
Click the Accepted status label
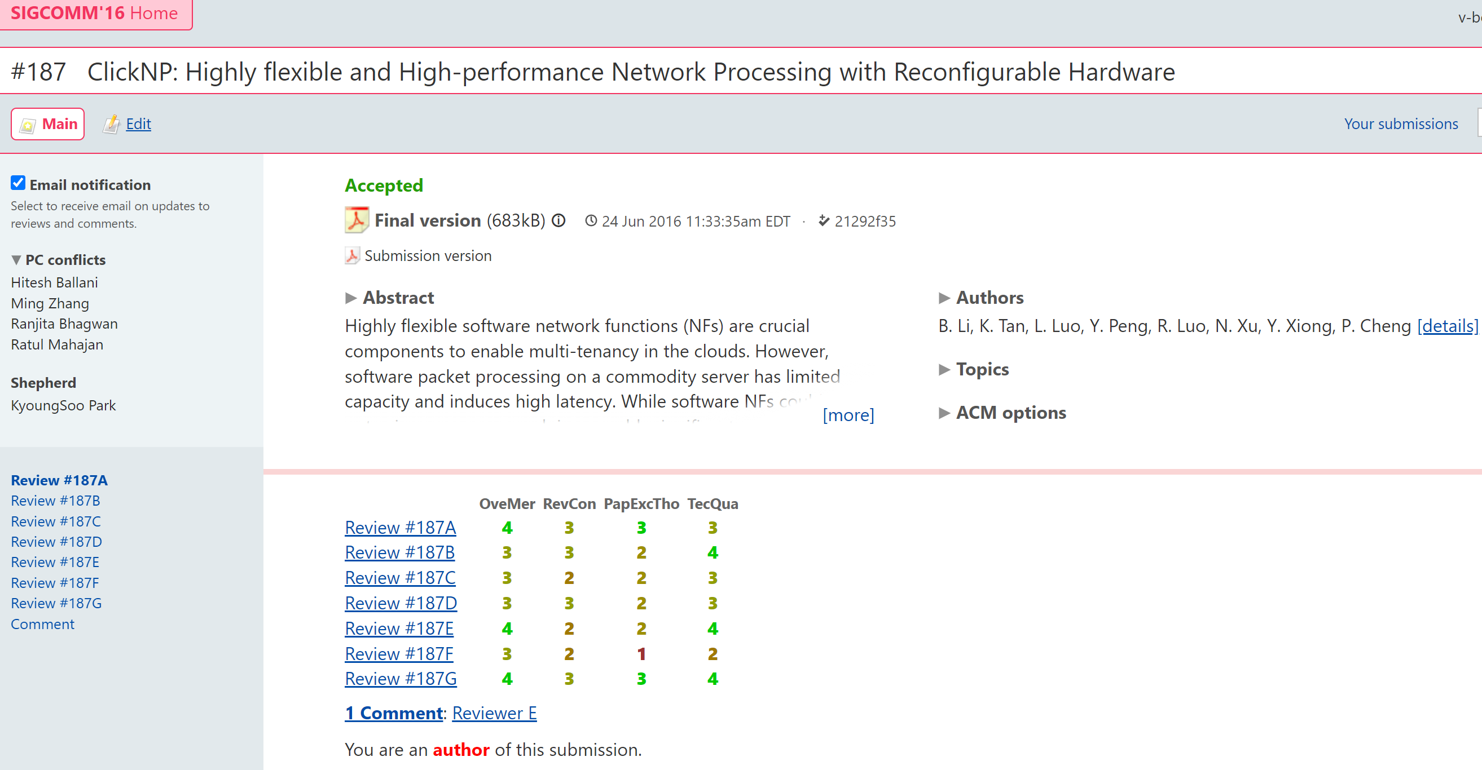click(x=384, y=185)
